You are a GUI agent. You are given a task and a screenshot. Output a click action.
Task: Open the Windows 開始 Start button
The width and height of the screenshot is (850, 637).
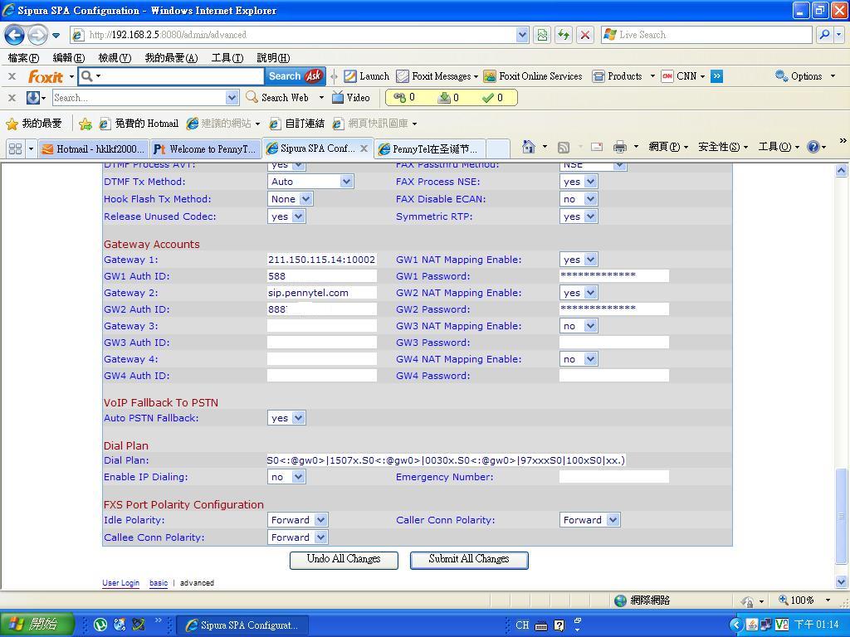pyautogui.click(x=37, y=625)
